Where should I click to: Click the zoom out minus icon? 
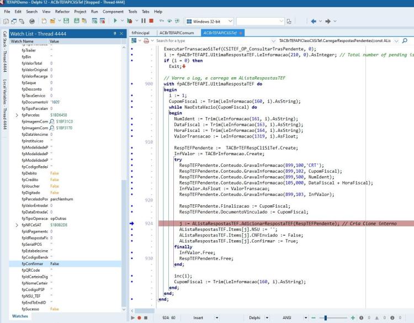point(314,317)
